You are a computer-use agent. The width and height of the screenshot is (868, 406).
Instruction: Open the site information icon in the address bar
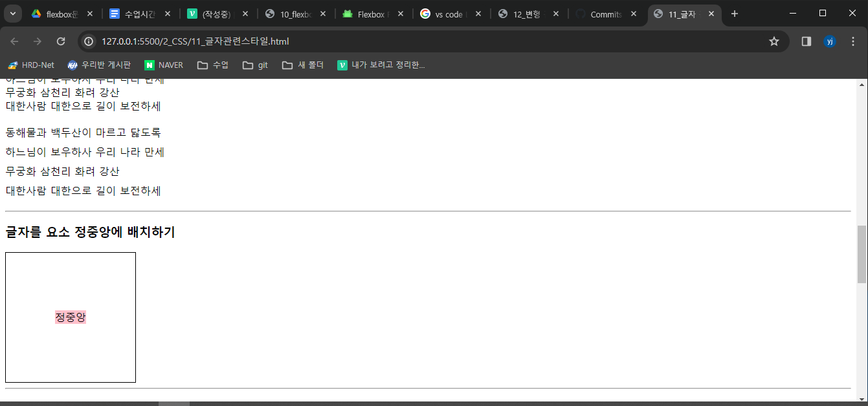point(87,41)
